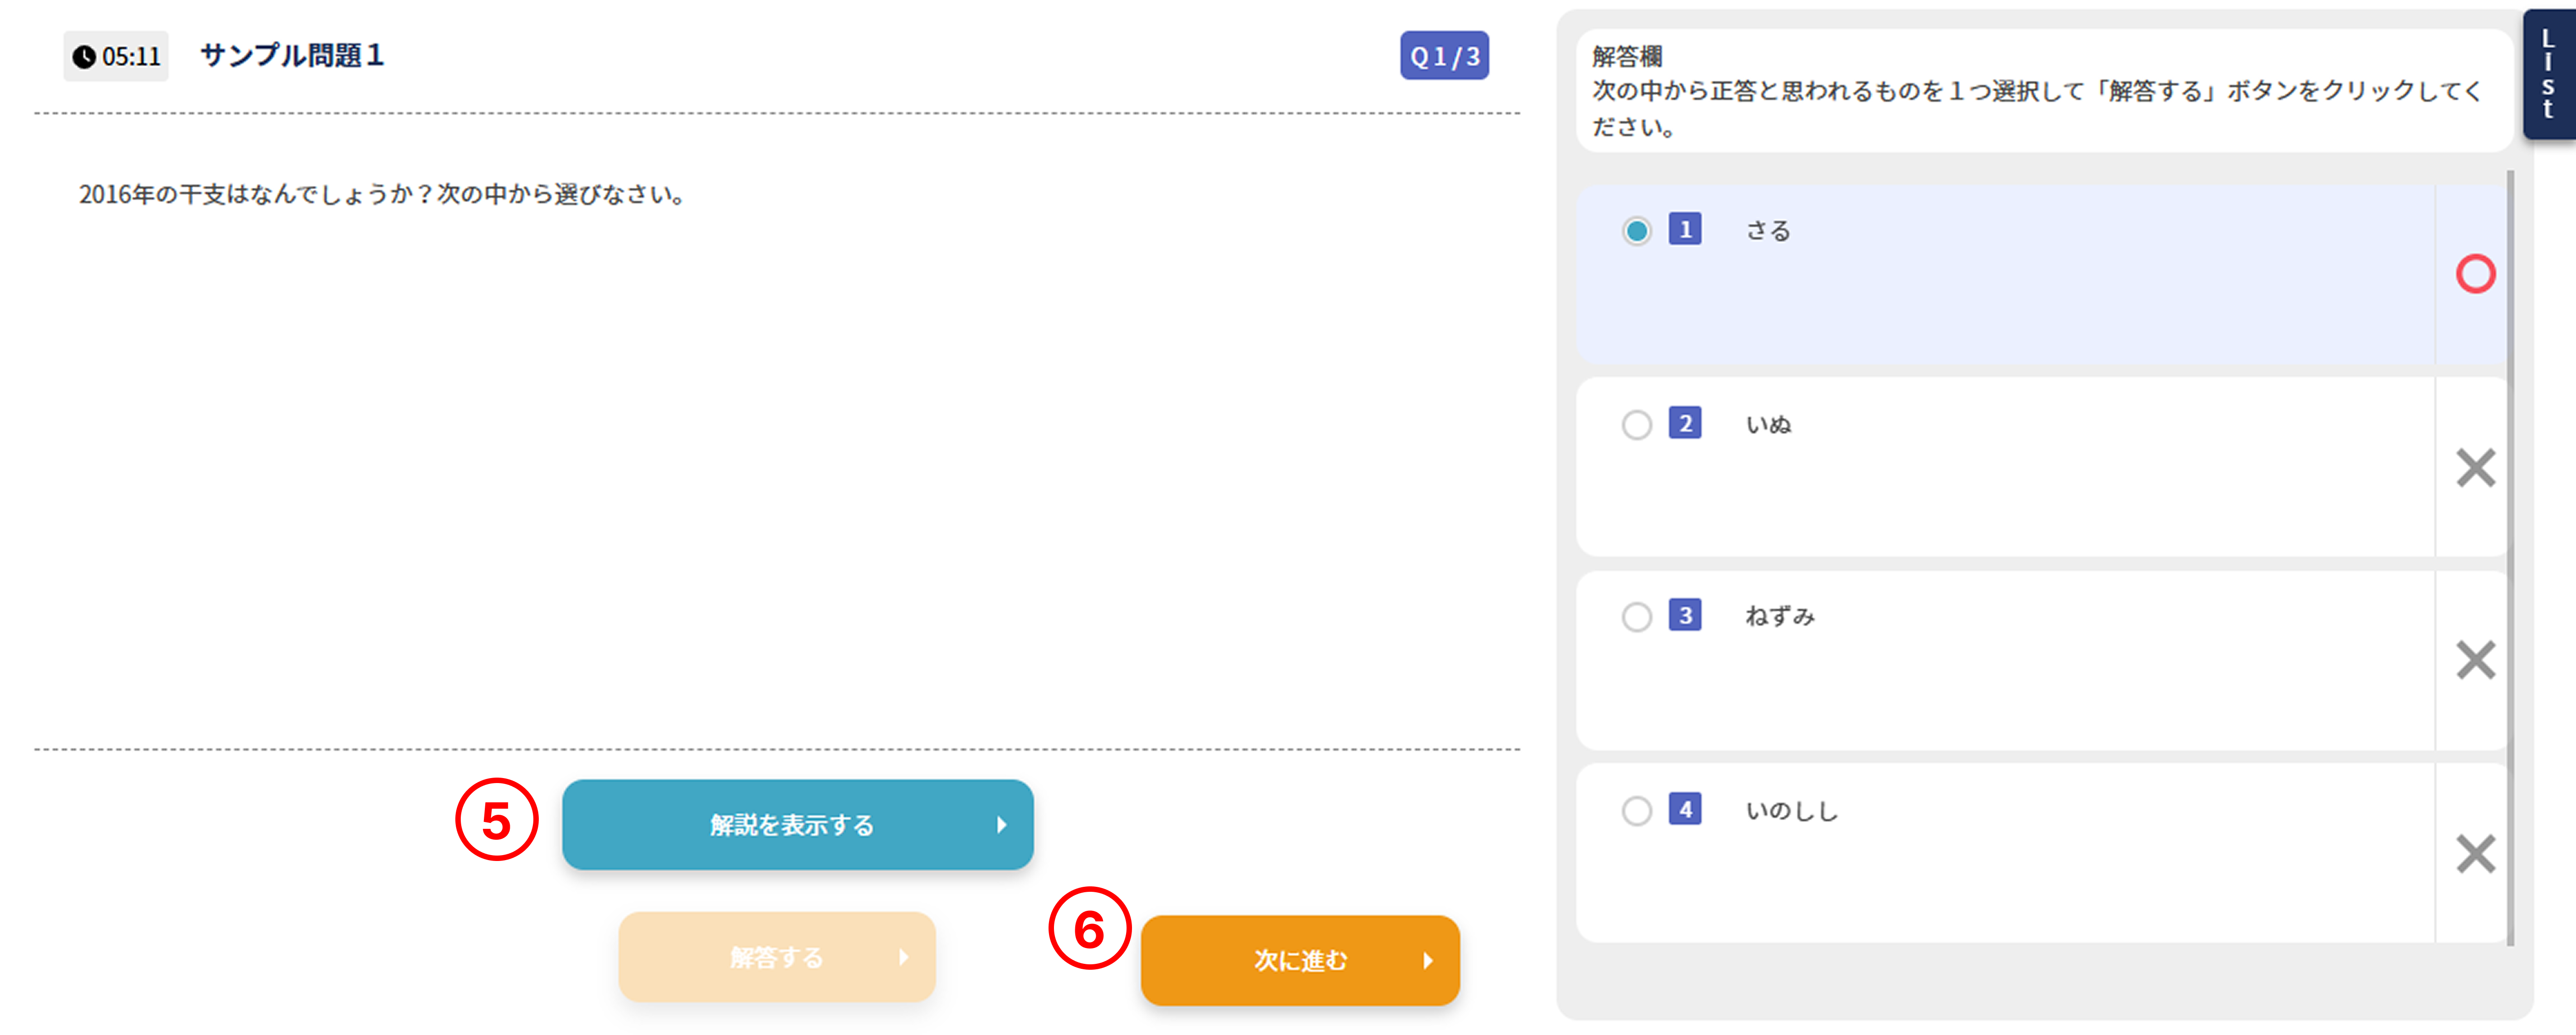This screenshot has width=2576, height=1035.
Task: Click the number 3 badge for ねずみ
Action: (1685, 615)
